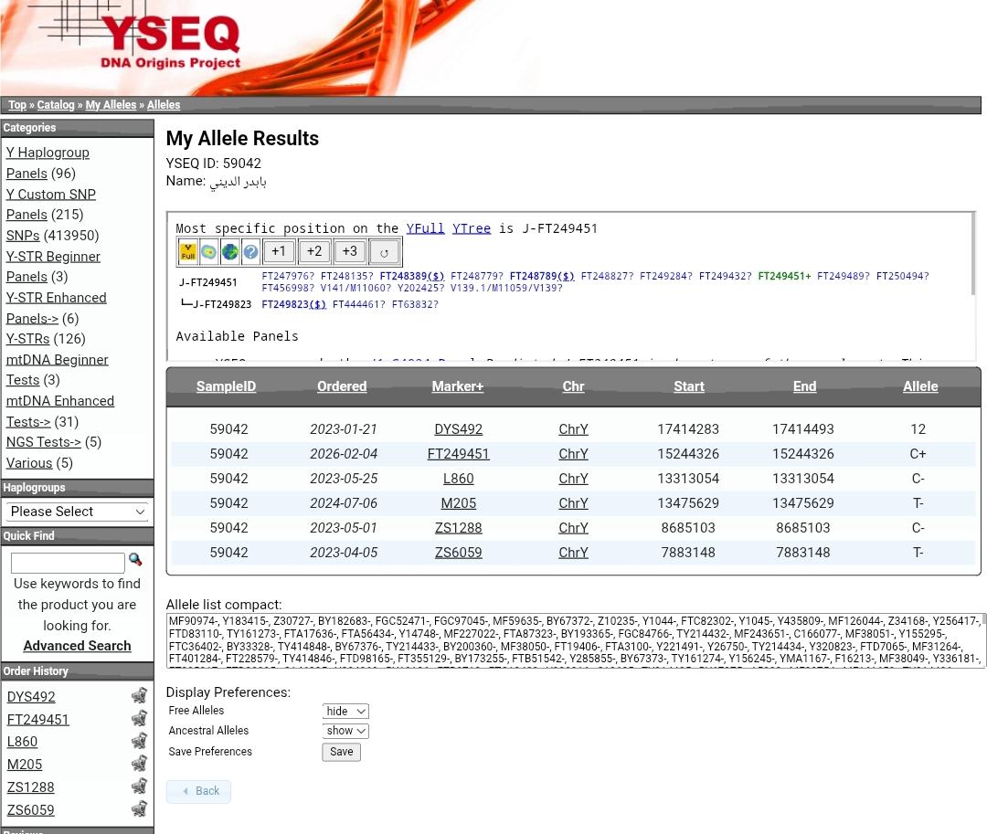
Task: Click the Quick Find magnifier icon
Action: [134, 559]
